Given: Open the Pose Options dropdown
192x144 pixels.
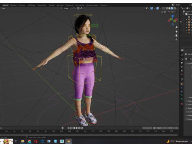Looking at the screenshot, I should [173, 12].
